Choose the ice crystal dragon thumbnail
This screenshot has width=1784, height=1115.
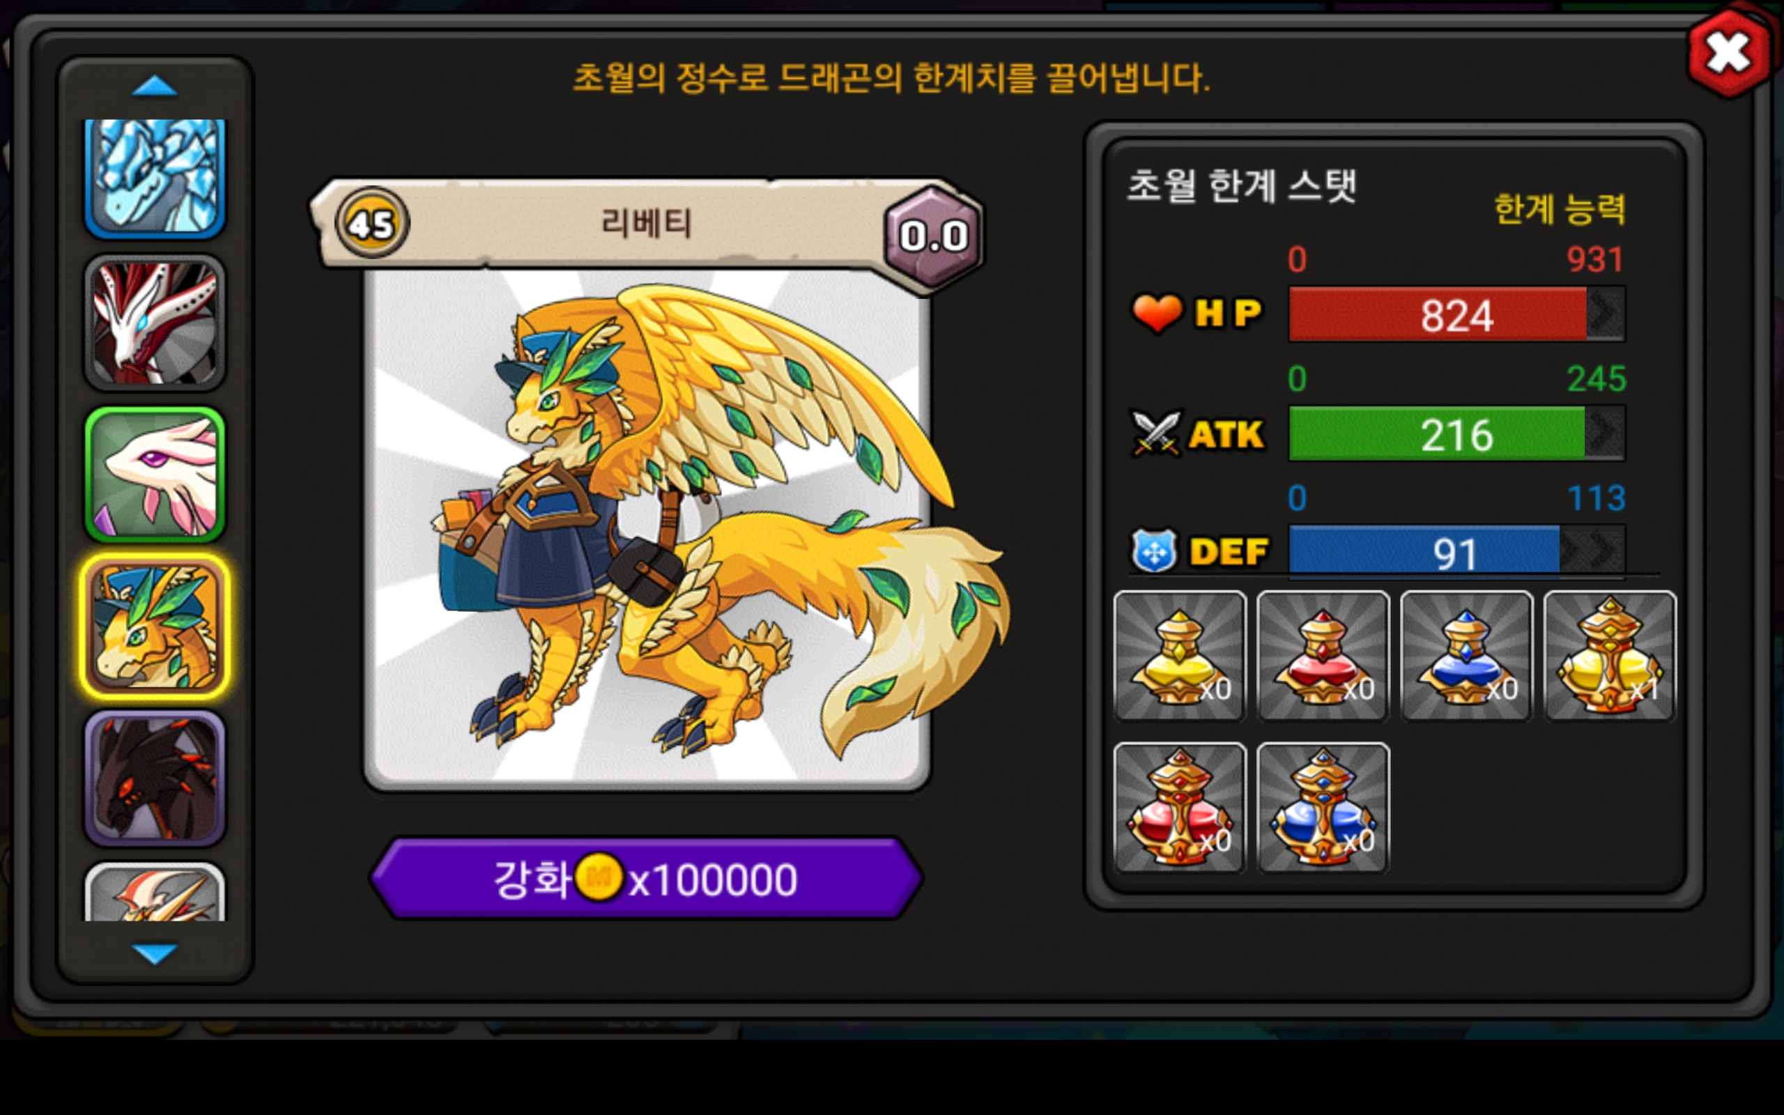pyautogui.click(x=155, y=178)
